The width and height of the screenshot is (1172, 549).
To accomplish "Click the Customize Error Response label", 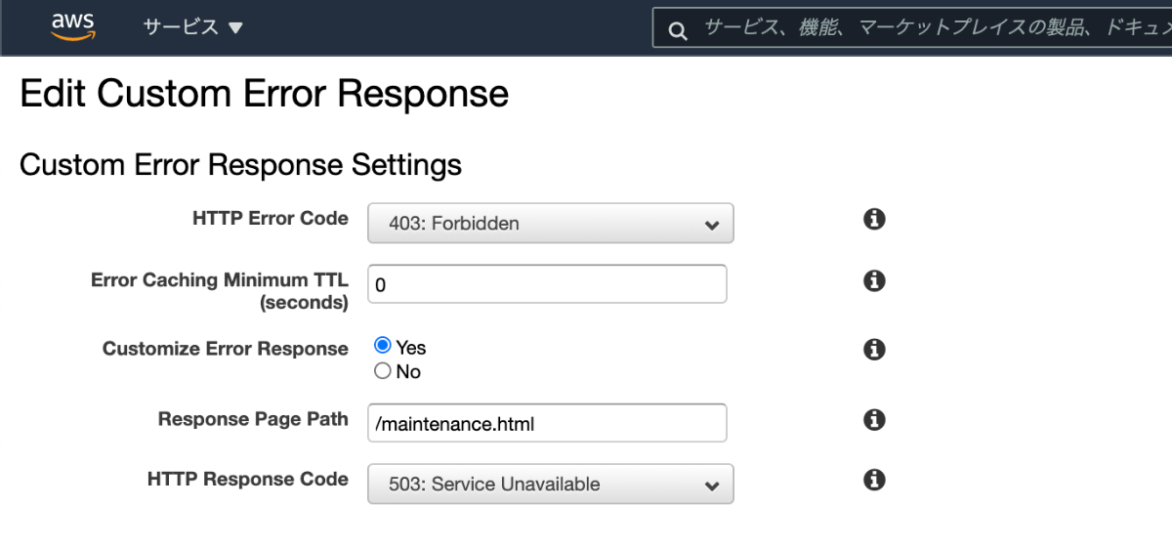I will coord(226,349).
